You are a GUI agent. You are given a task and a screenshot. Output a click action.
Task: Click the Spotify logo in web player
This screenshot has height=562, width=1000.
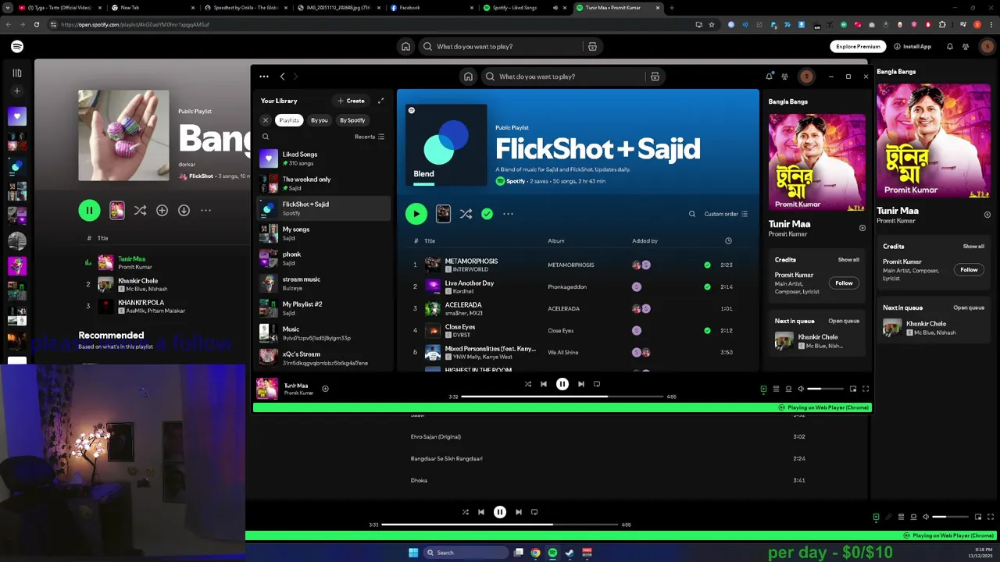(x=17, y=47)
